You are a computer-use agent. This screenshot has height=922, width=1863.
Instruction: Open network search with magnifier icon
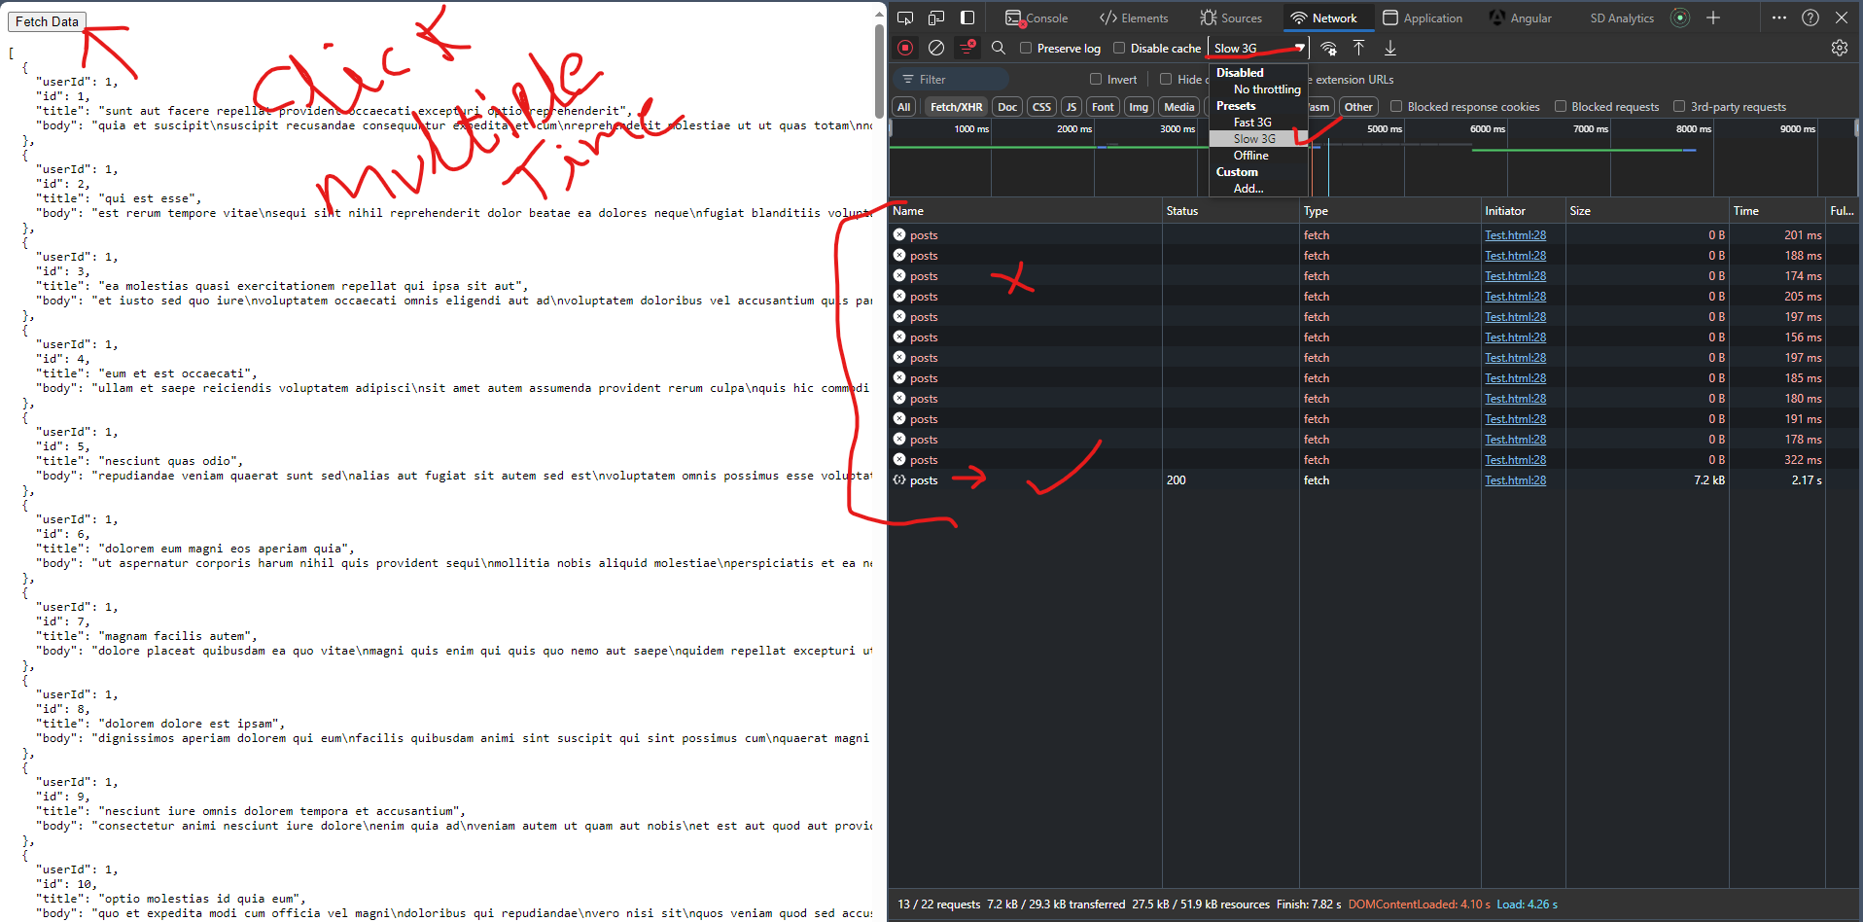[x=999, y=48]
